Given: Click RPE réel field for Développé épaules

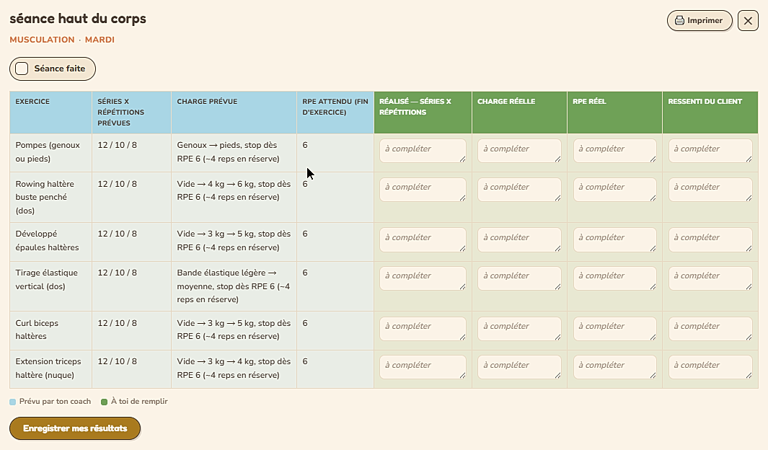Looking at the screenshot, I should click(614, 240).
